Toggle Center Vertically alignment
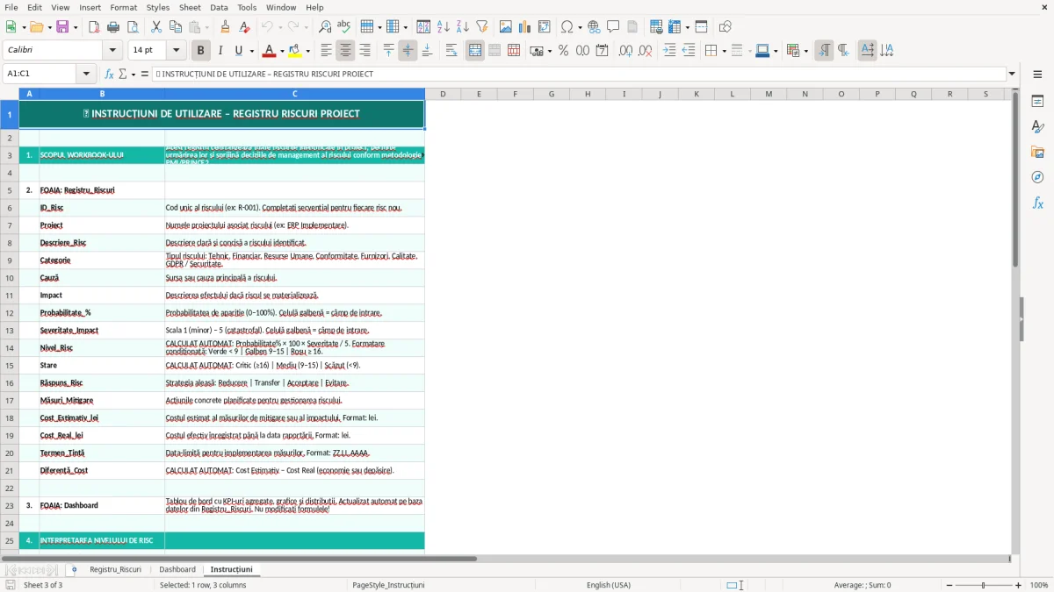This screenshot has height=592, width=1054. click(408, 51)
